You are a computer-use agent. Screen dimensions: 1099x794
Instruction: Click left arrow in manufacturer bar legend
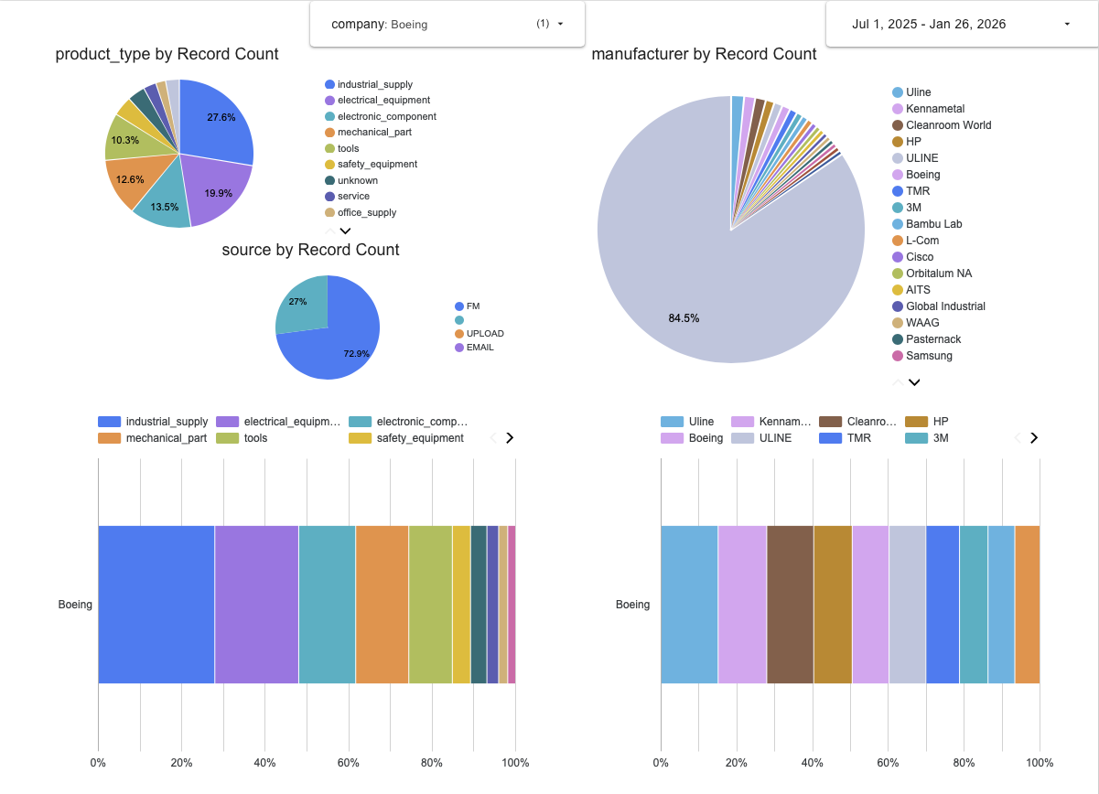1018,438
